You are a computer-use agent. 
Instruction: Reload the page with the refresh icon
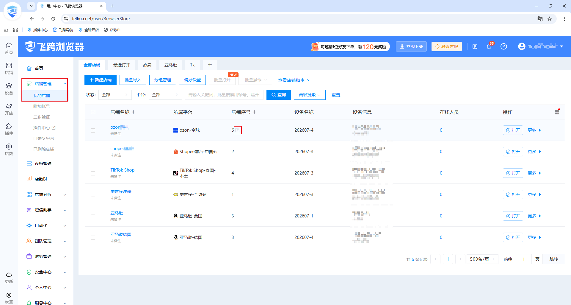coord(53,19)
